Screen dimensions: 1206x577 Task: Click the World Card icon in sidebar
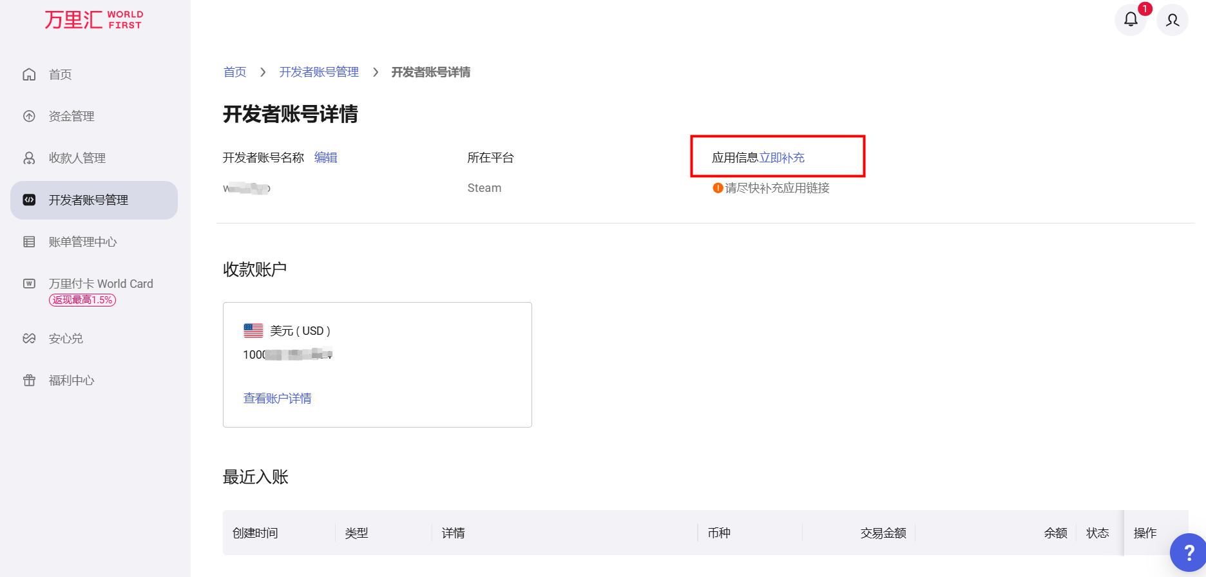[29, 284]
